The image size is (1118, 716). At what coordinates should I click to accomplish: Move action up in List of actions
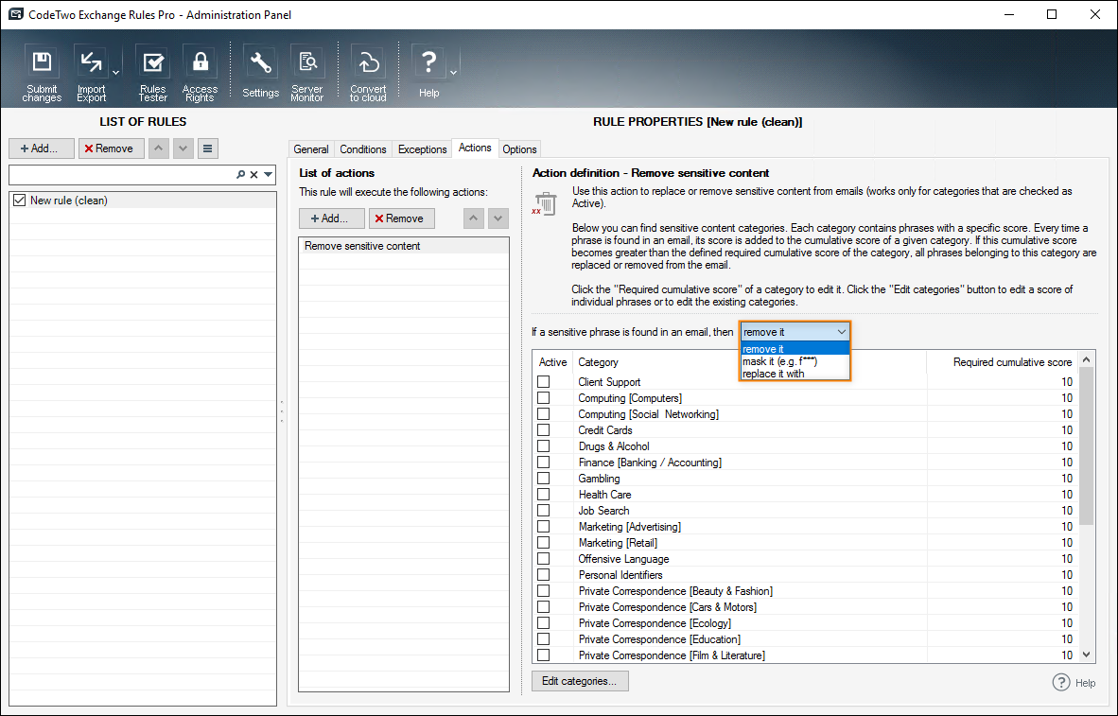474,218
